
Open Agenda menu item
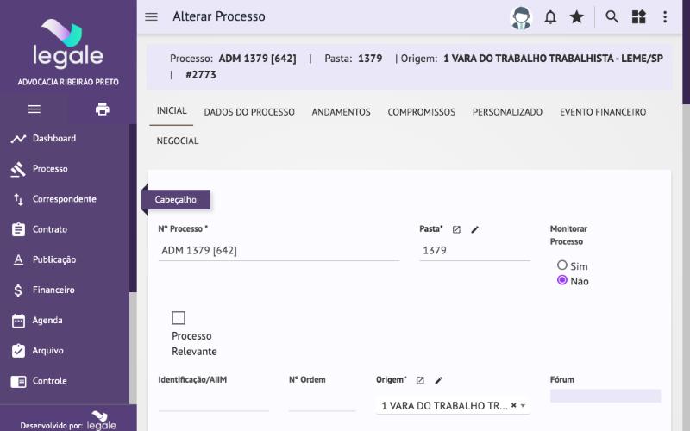[x=47, y=321]
